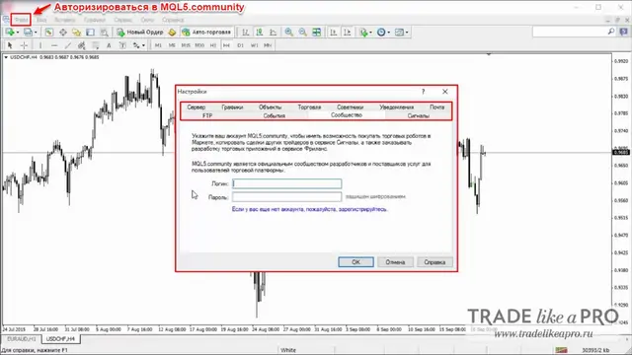The image size is (632, 355).
Task: Follow the зарегистрируйтесь registration link
Action: [362, 209]
